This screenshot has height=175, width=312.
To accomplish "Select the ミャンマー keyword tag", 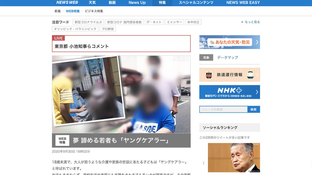I will (174, 22).
